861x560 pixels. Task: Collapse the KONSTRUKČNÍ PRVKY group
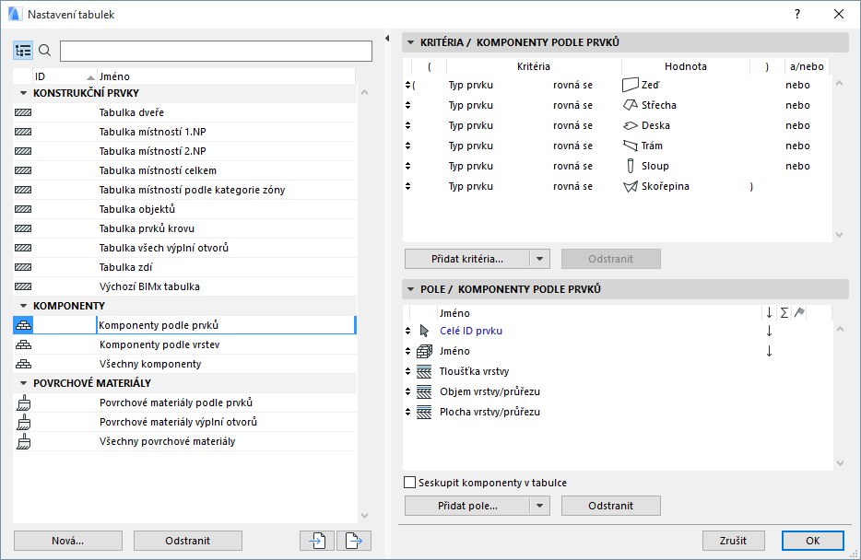pyautogui.click(x=23, y=93)
